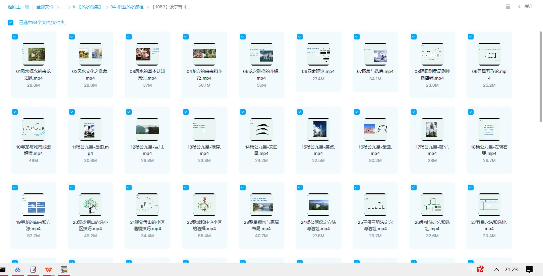
Task: Deselect 15杨公九星-廉贞.mp4 checkbox
Action: [x=300, y=112]
